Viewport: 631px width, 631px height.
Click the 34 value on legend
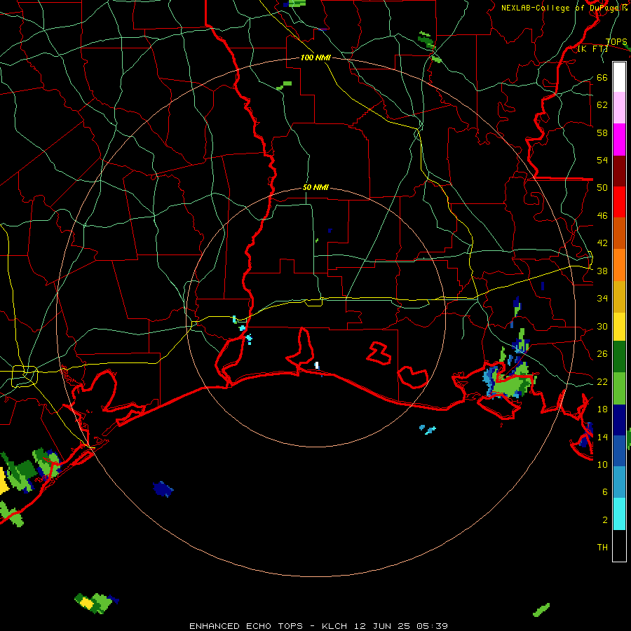click(602, 298)
